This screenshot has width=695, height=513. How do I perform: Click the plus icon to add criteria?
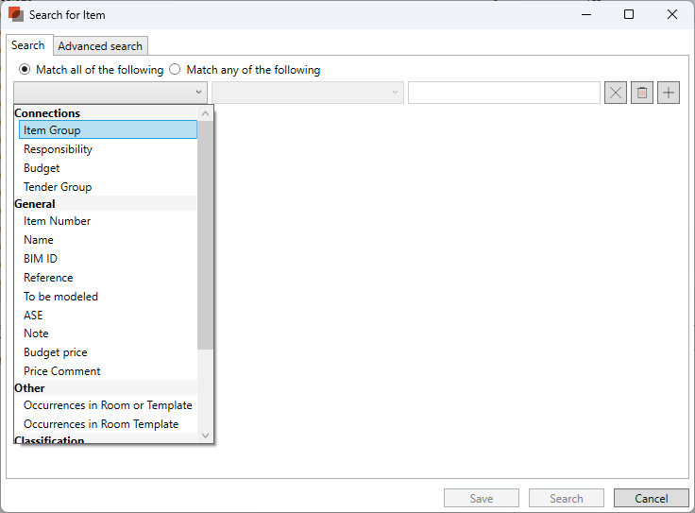(x=669, y=93)
